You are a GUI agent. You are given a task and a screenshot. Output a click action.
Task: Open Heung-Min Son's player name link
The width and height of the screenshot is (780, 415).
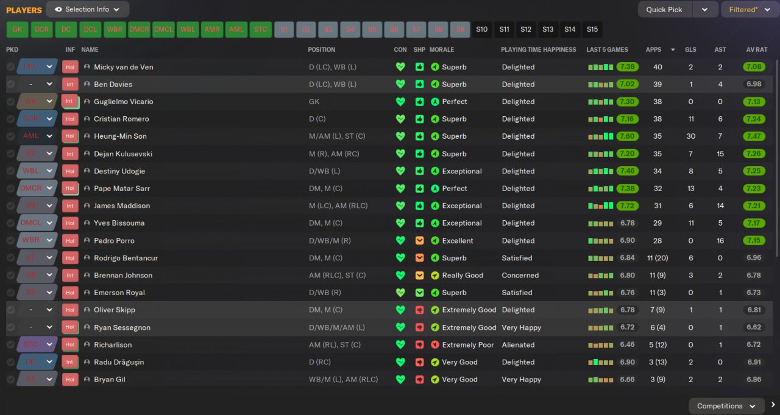pos(120,136)
